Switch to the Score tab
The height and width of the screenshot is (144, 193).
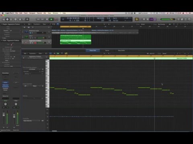107,50
